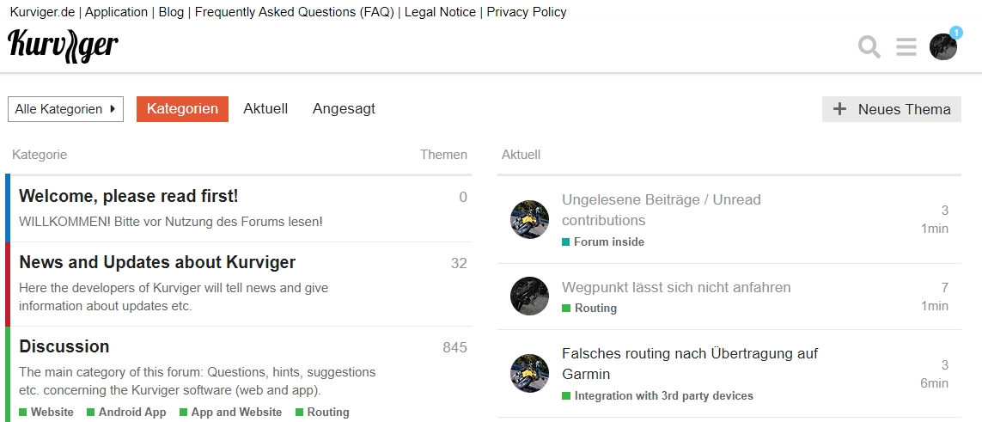Open News and Updates about Kurviger

pyautogui.click(x=157, y=262)
